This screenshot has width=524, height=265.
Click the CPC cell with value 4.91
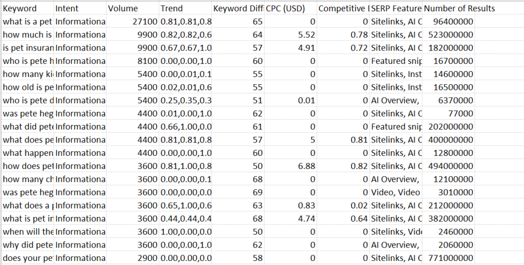(x=290, y=48)
